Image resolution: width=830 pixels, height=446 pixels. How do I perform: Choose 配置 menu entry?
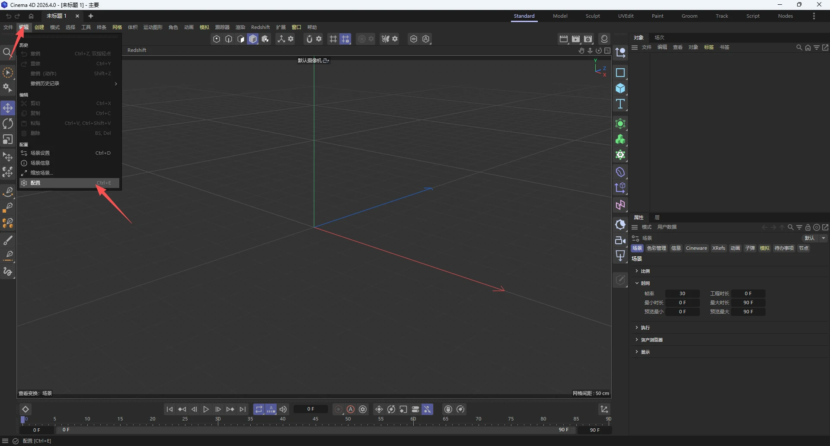pos(69,183)
